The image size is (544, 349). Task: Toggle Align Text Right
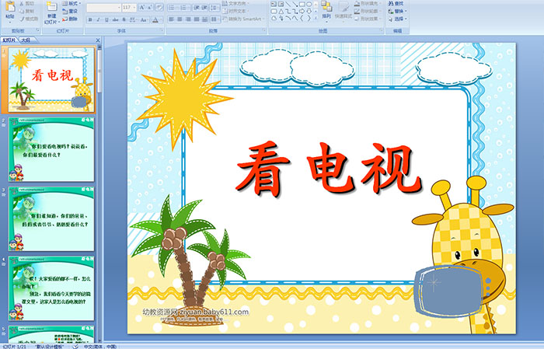click(x=188, y=19)
